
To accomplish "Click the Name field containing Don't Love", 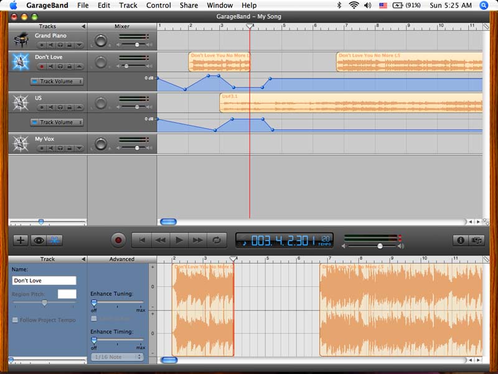I will (44, 280).
